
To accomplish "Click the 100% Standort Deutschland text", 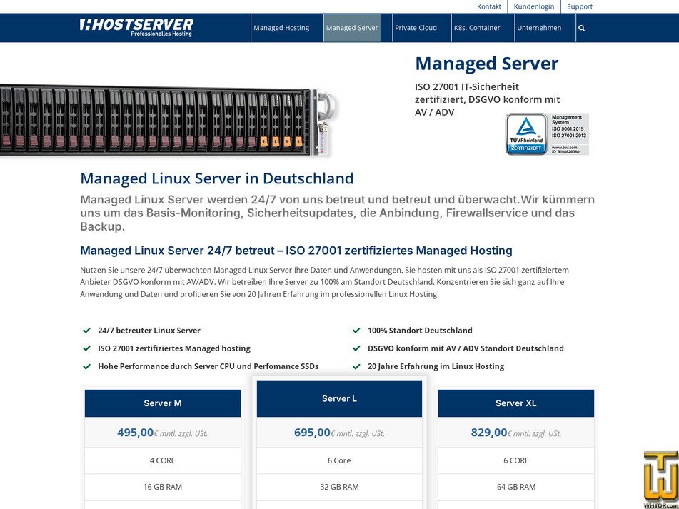I will (420, 331).
